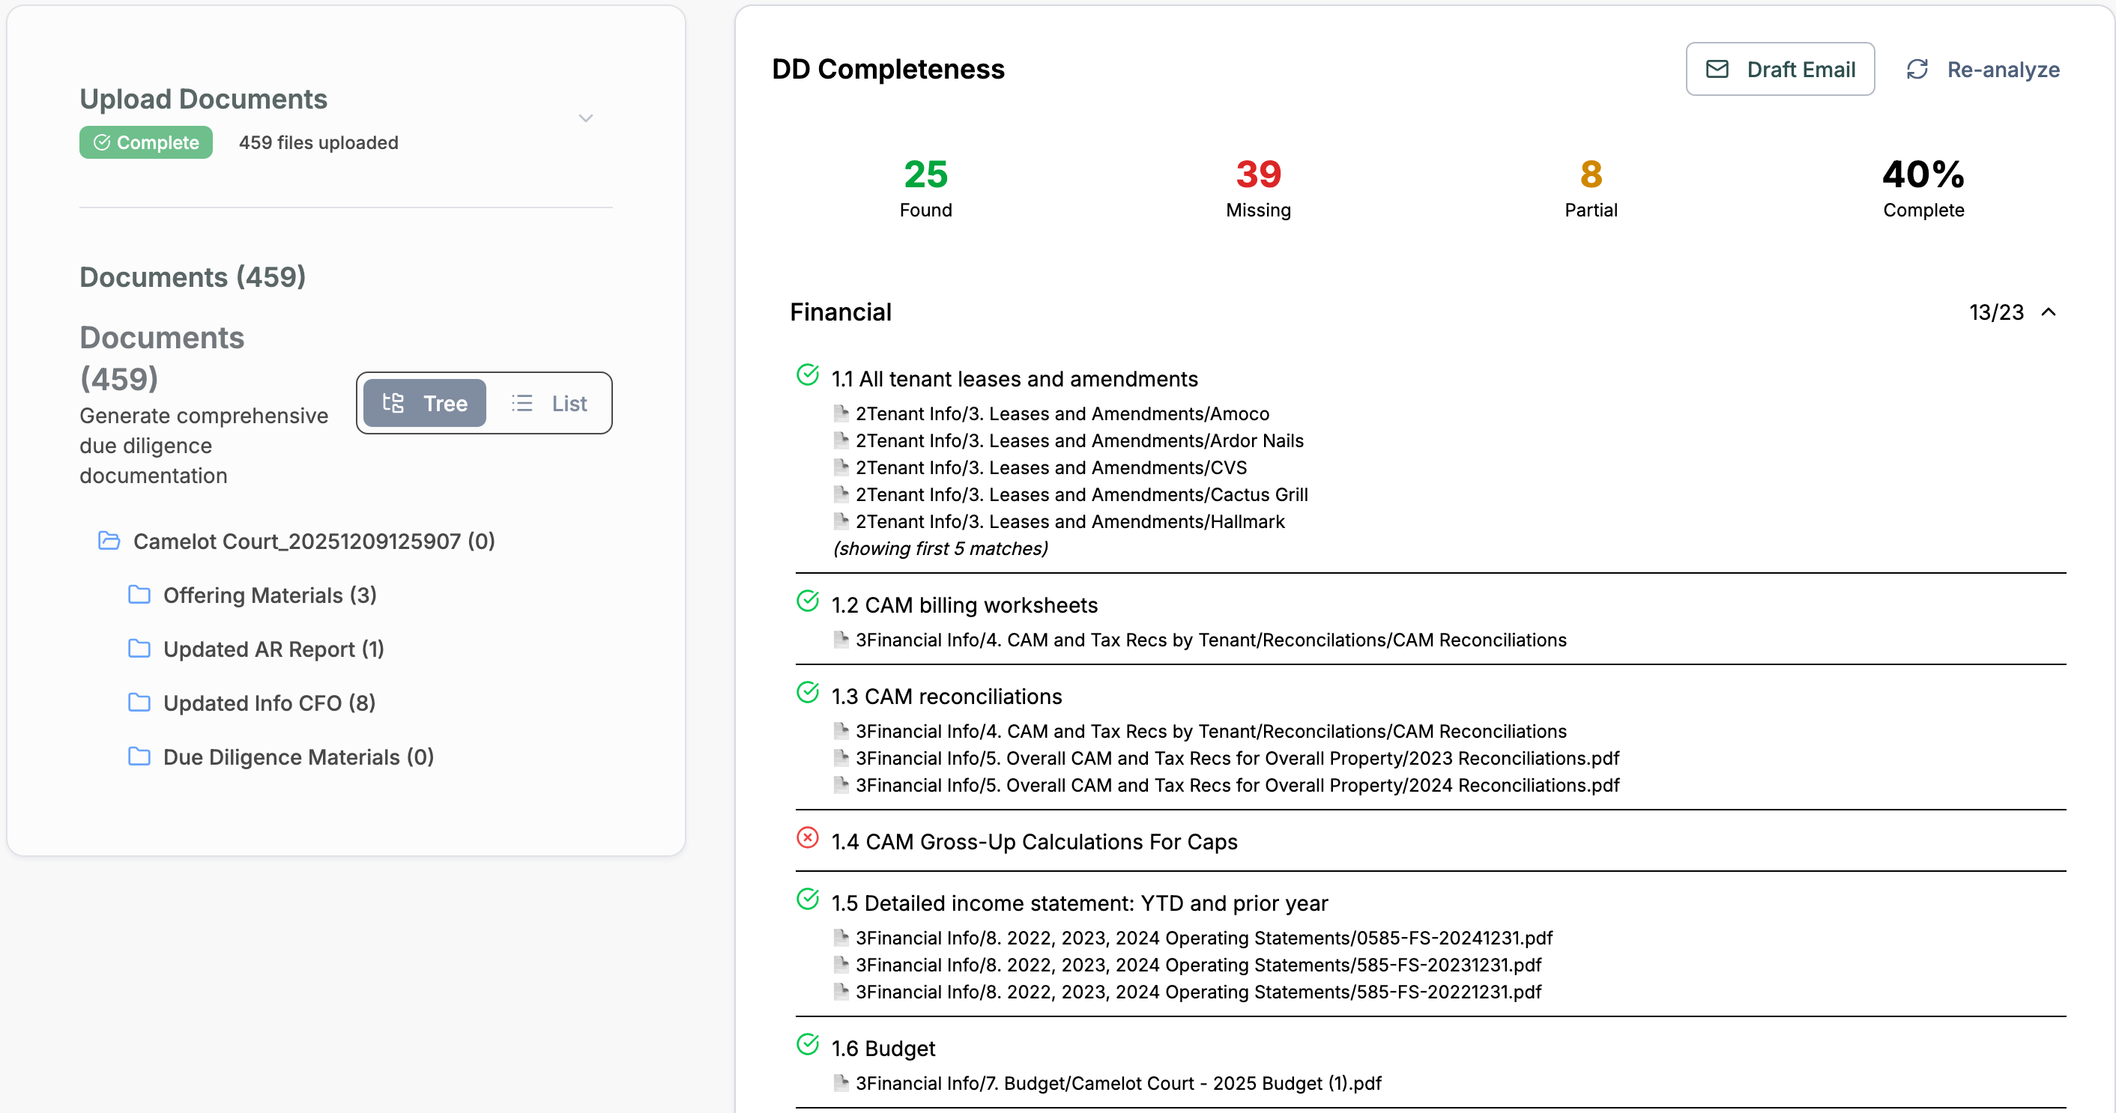Click the open folder icon for Camelot Court
This screenshot has width=2116, height=1113.
(x=109, y=540)
